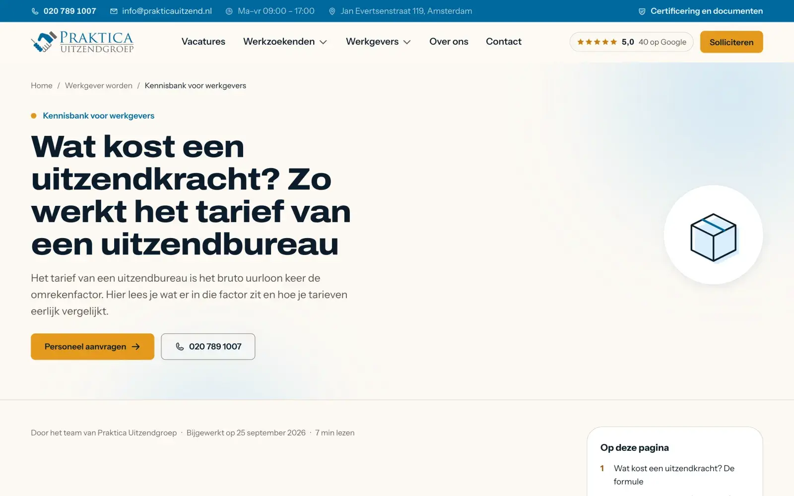Click the location pin icon beside address

(x=332, y=11)
